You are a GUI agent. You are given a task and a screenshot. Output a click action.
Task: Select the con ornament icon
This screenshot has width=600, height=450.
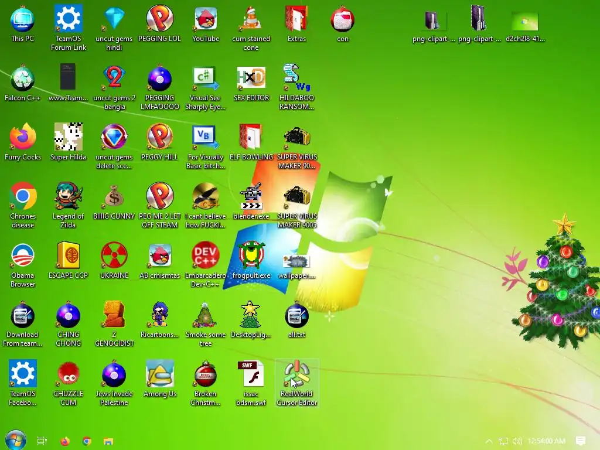pyautogui.click(x=342, y=19)
